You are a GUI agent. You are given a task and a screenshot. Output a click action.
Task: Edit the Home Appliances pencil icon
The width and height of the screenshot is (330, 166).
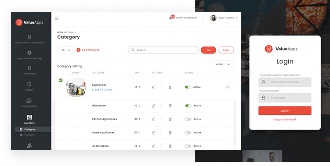pyautogui.click(x=153, y=133)
